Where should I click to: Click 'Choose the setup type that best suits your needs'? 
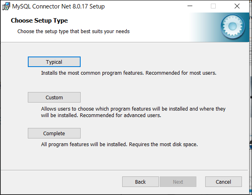(73, 31)
